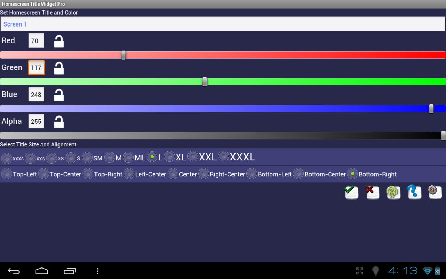This screenshot has height=279, width=446.
Task: Select the XXL title size
Action: [x=202, y=157]
